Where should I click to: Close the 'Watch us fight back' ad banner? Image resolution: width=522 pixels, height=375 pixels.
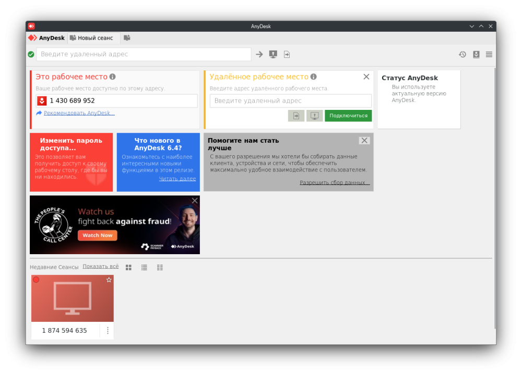pyautogui.click(x=195, y=201)
